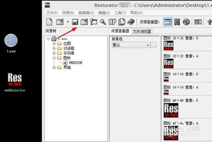Click the Open file toolbar icon

point(60,22)
